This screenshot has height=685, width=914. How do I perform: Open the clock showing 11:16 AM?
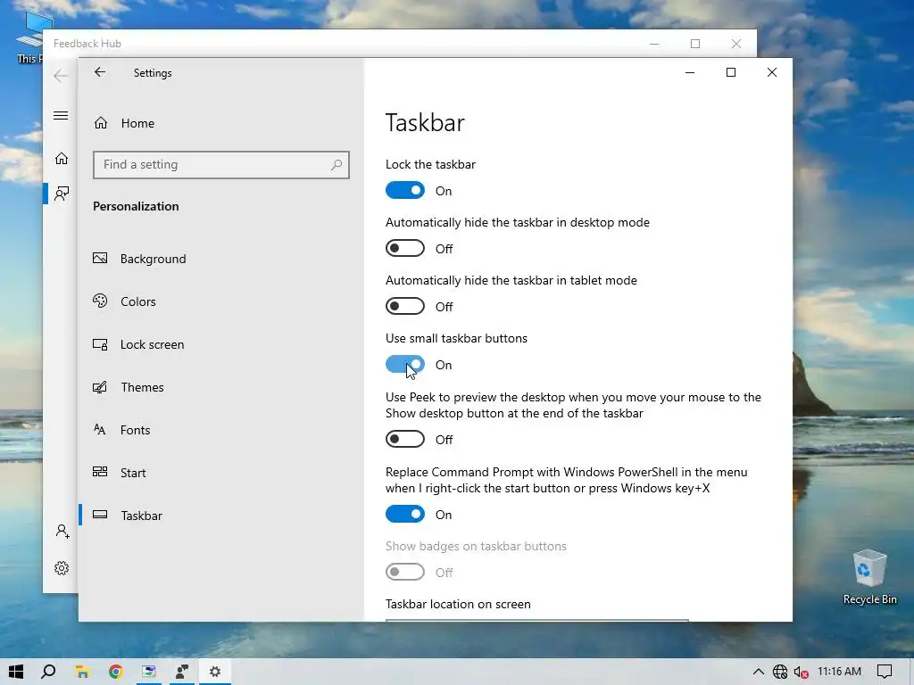[x=839, y=671]
